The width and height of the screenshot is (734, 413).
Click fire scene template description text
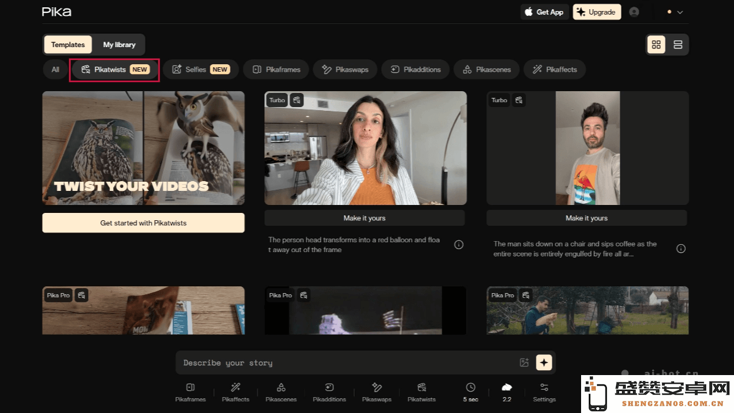point(575,248)
